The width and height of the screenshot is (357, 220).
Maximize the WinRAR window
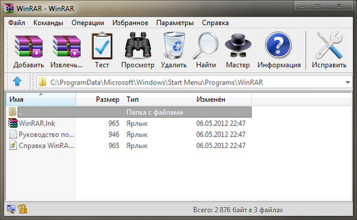coord(317,6)
